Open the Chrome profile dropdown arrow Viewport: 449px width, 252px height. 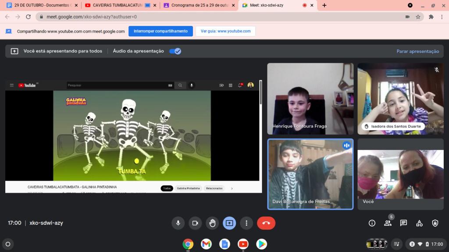point(410,5)
